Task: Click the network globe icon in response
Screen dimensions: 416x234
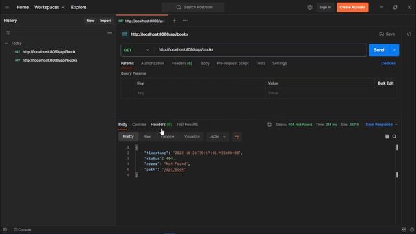Action: pos(269,125)
